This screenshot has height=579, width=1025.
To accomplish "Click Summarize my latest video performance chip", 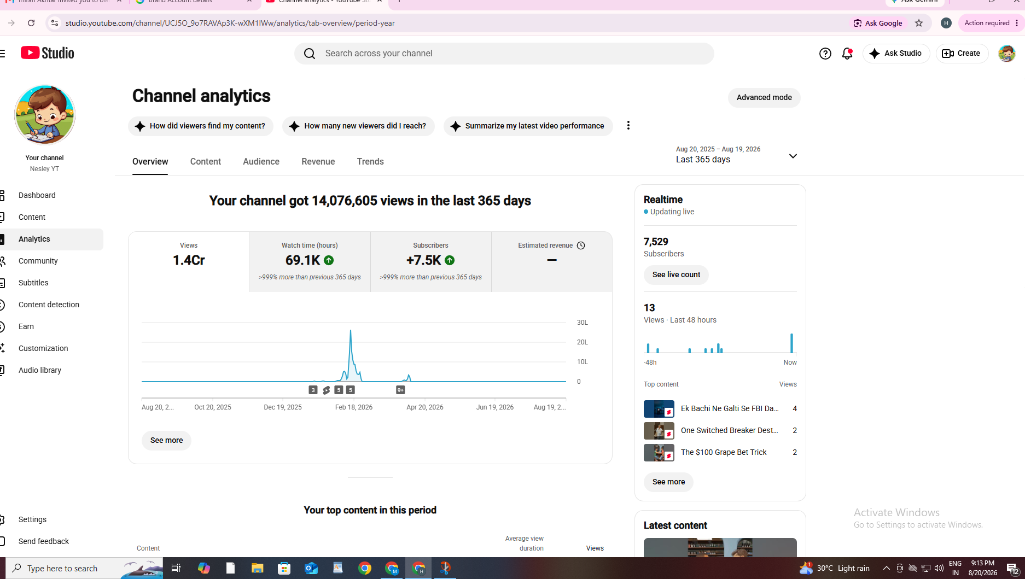I will [528, 126].
